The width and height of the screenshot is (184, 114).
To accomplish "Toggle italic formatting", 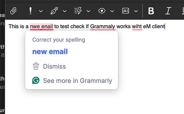I will point(168,11).
